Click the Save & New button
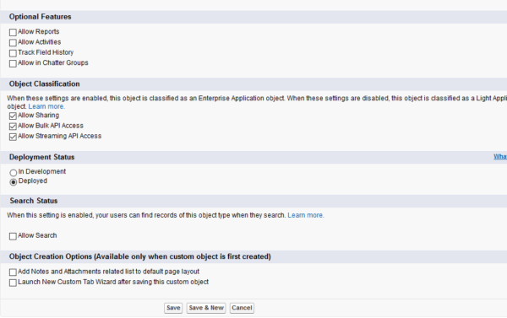The image size is (507, 318). 206,308
